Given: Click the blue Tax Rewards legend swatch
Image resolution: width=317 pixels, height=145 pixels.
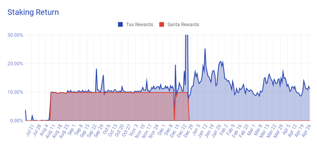Looking at the screenshot, I should tap(120, 24).
